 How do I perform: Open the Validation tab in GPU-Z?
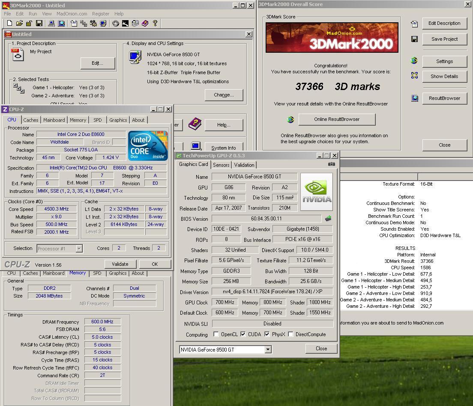tap(244, 165)
